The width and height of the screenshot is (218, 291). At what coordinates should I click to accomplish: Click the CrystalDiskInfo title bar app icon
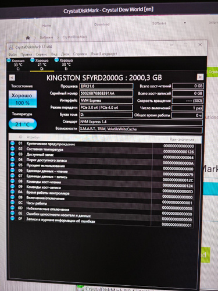click(x=11, y=47)
